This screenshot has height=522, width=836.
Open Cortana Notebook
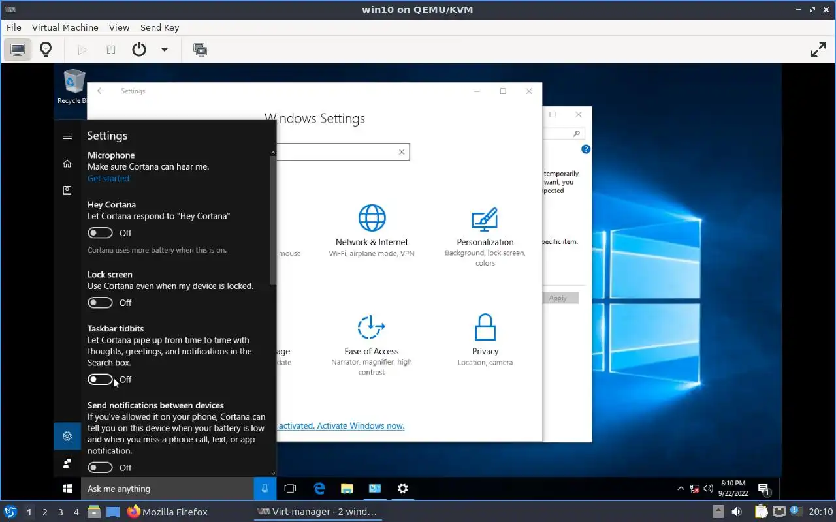[x=67, y=191]
